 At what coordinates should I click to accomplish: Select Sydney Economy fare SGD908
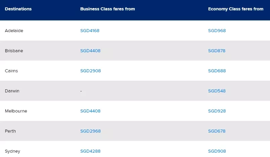pyautogui.click(x=217, y=151)
